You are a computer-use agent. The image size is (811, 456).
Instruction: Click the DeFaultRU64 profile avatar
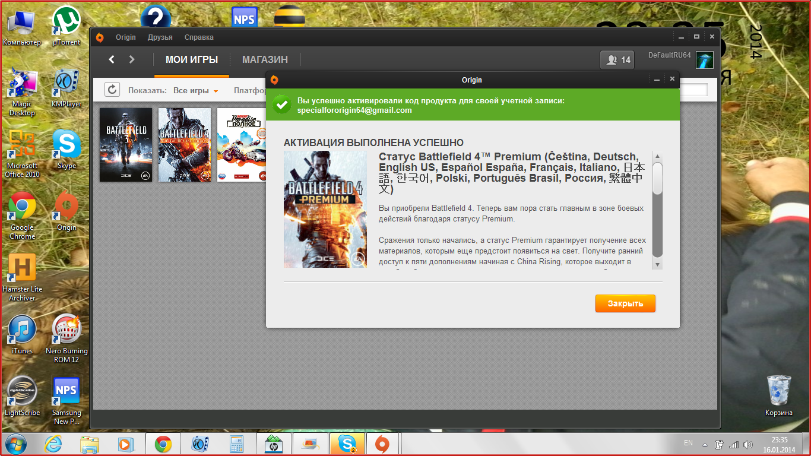[705, 60]
